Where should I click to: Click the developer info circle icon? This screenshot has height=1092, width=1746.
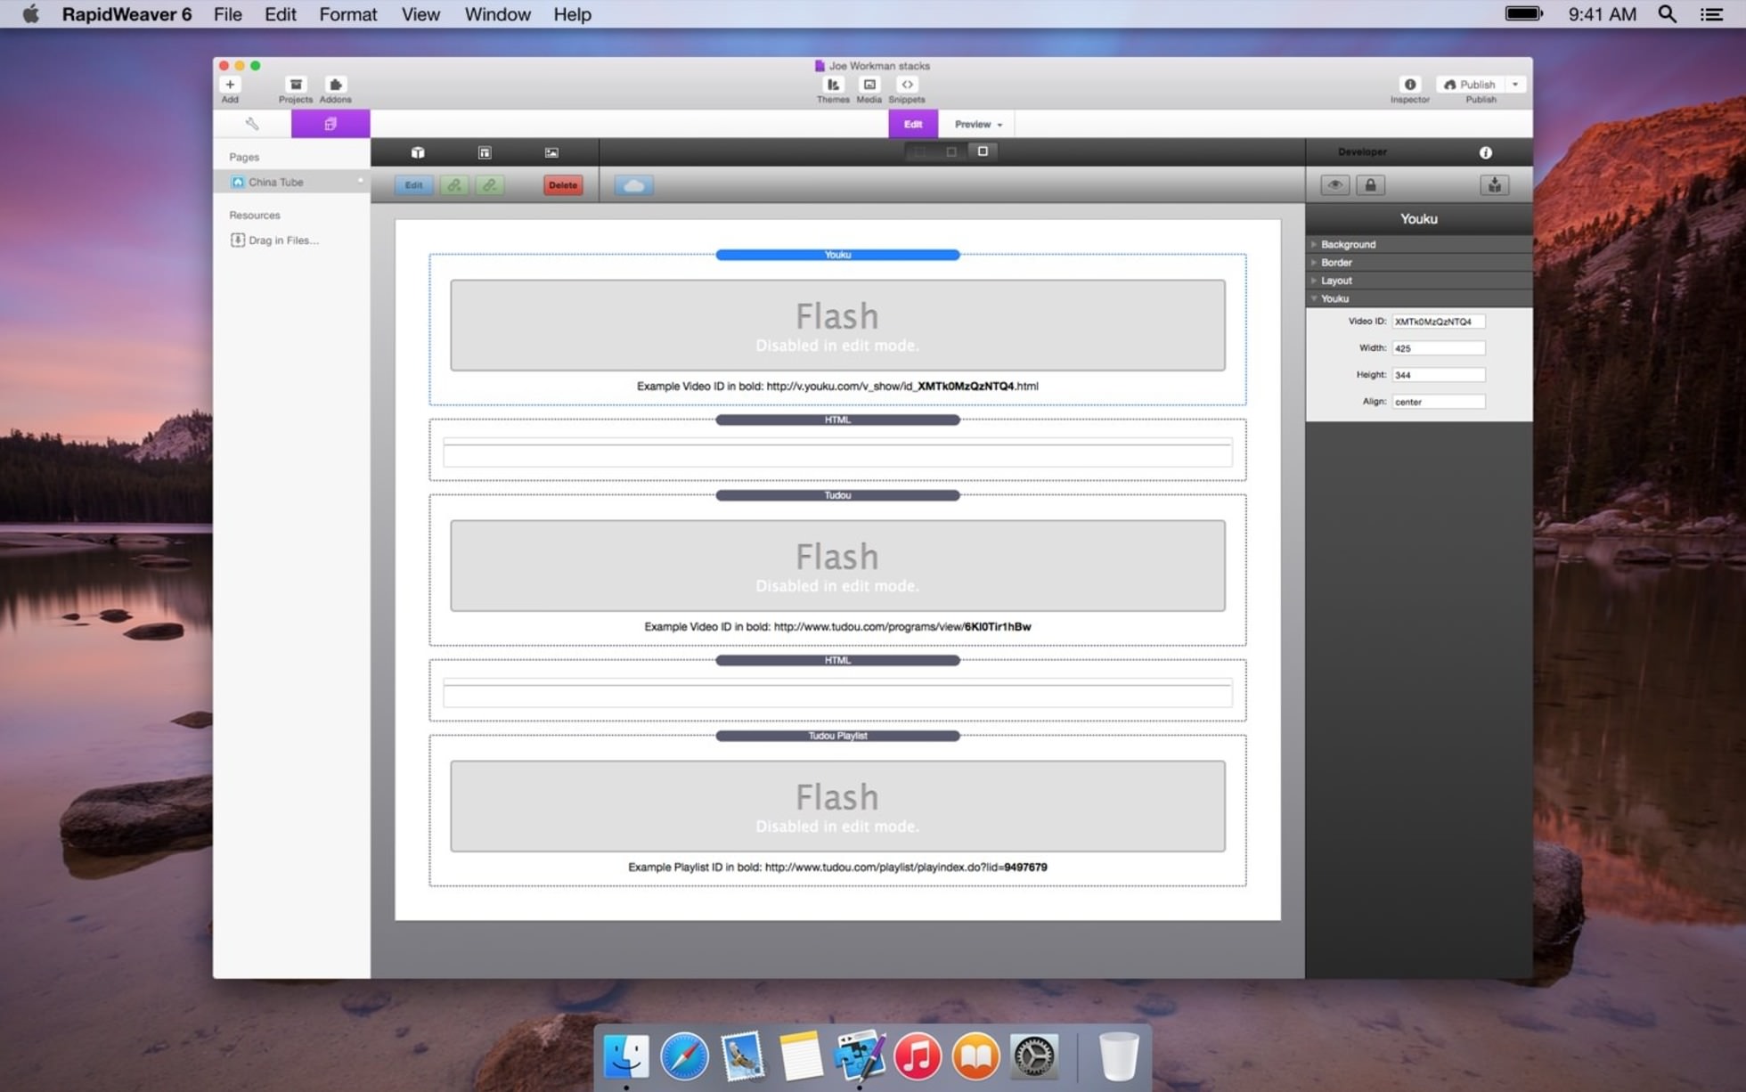click(x=1486, y=152)
